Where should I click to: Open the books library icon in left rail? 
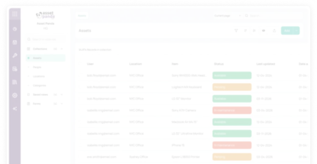pyautogui.click(x=15, y=82)
